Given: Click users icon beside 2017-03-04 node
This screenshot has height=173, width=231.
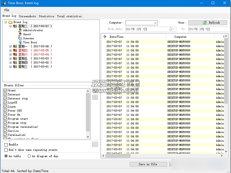Looking at the screenshot, I should coord(15,55).
